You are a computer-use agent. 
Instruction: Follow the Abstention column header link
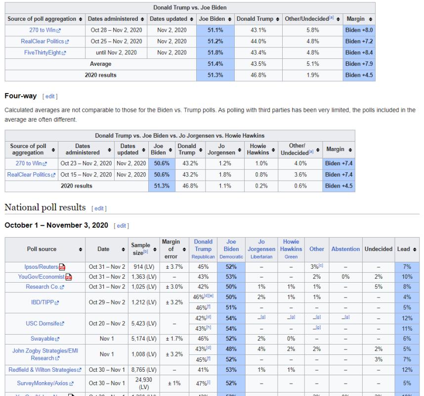(x=345, y=249)
